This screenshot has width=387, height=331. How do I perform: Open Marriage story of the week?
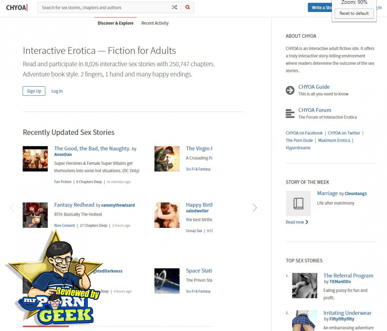point(327,193)
